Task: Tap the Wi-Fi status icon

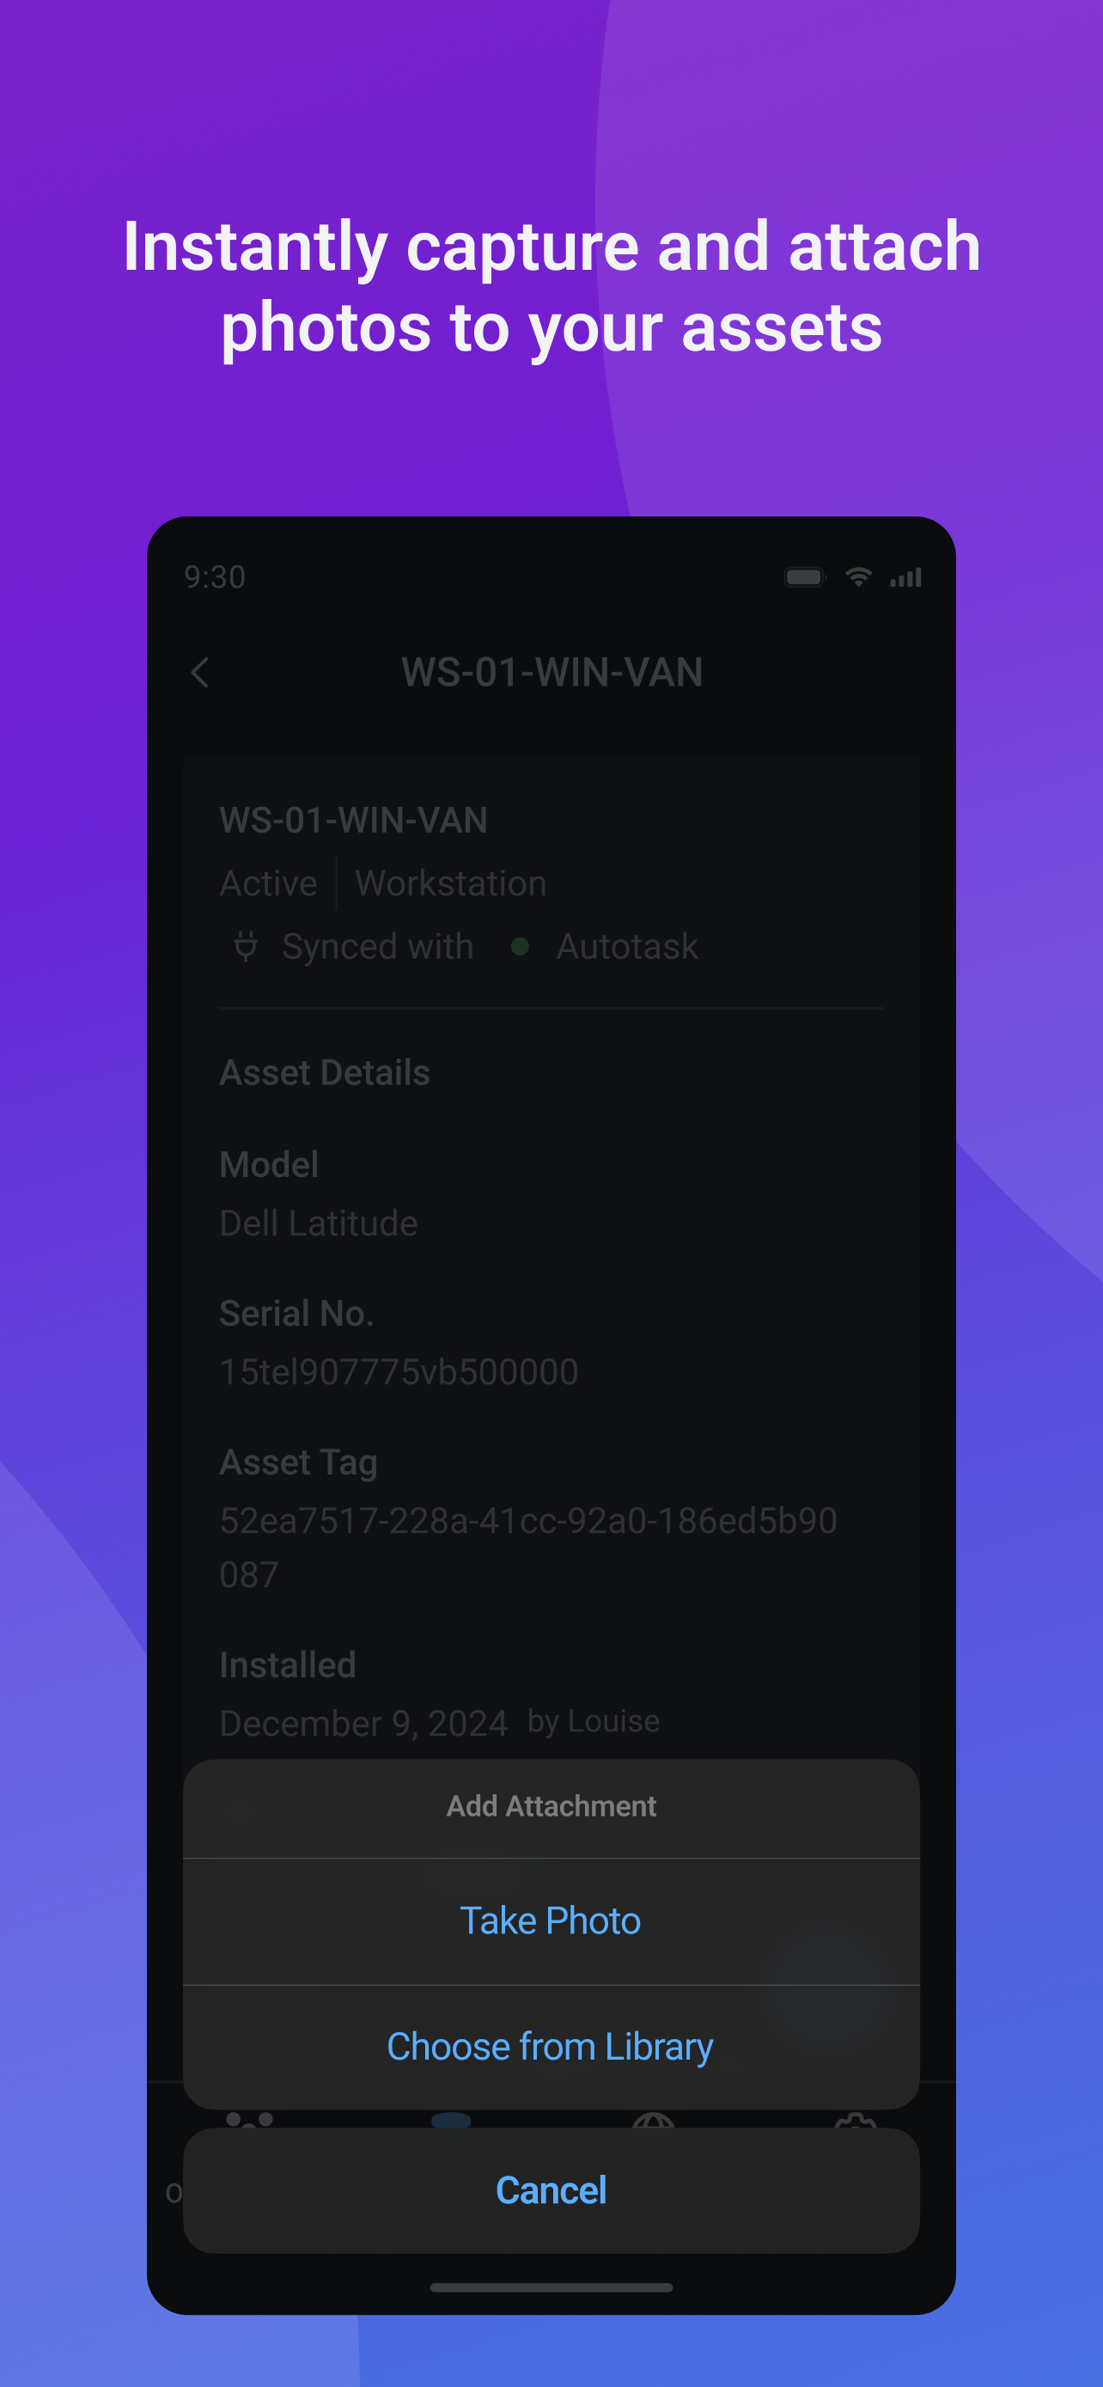Action: (x=858, y=577)
